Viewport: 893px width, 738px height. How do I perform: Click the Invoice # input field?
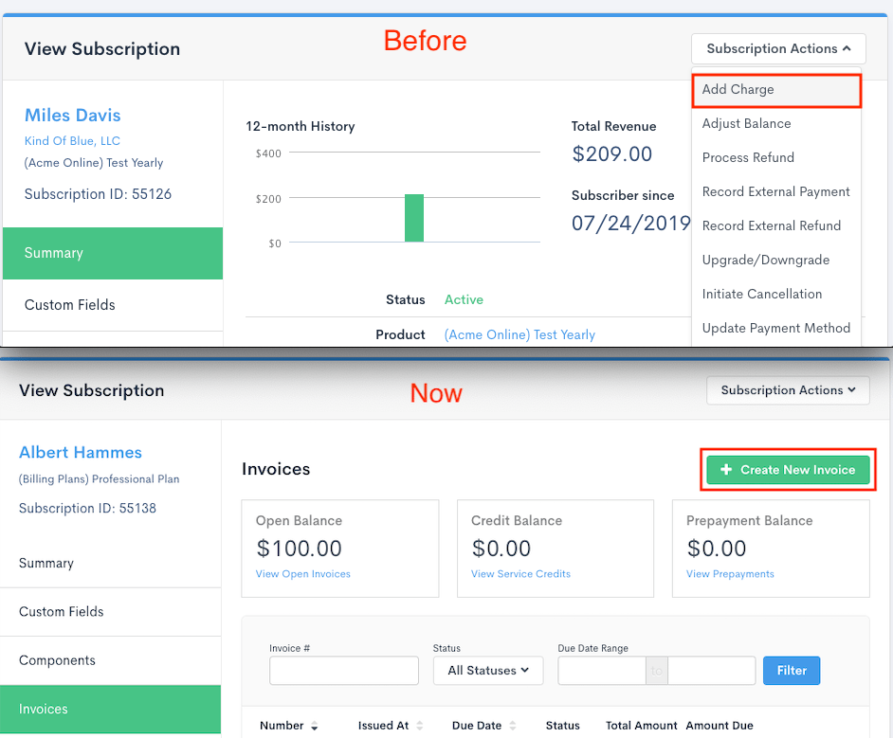(x=344, y=671)
